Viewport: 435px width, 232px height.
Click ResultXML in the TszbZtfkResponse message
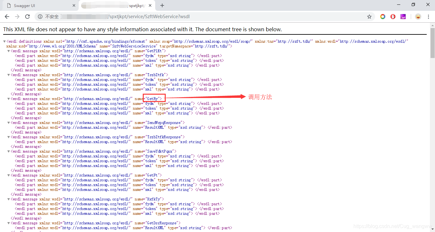tap(155, 142)
